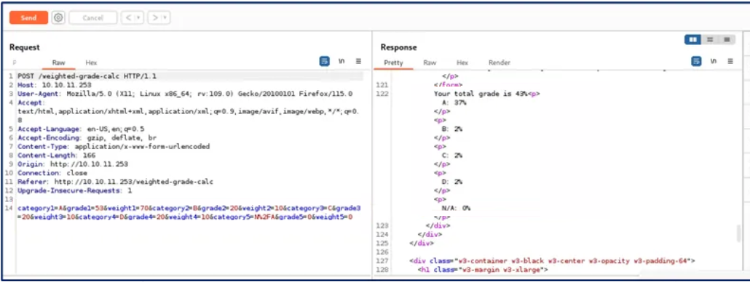Open the Response panel hamburger menu
Viewport: 750px width, 282px height.
pos(730,61)
